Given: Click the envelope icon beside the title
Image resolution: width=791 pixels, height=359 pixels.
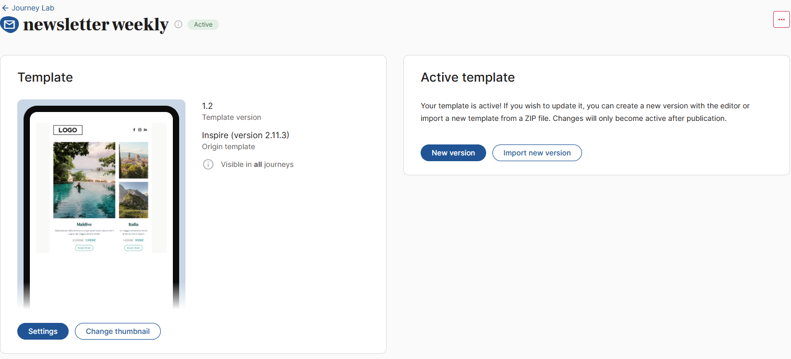Looking at the screenshot, I should pyautogui.click(x=10, y=25).
